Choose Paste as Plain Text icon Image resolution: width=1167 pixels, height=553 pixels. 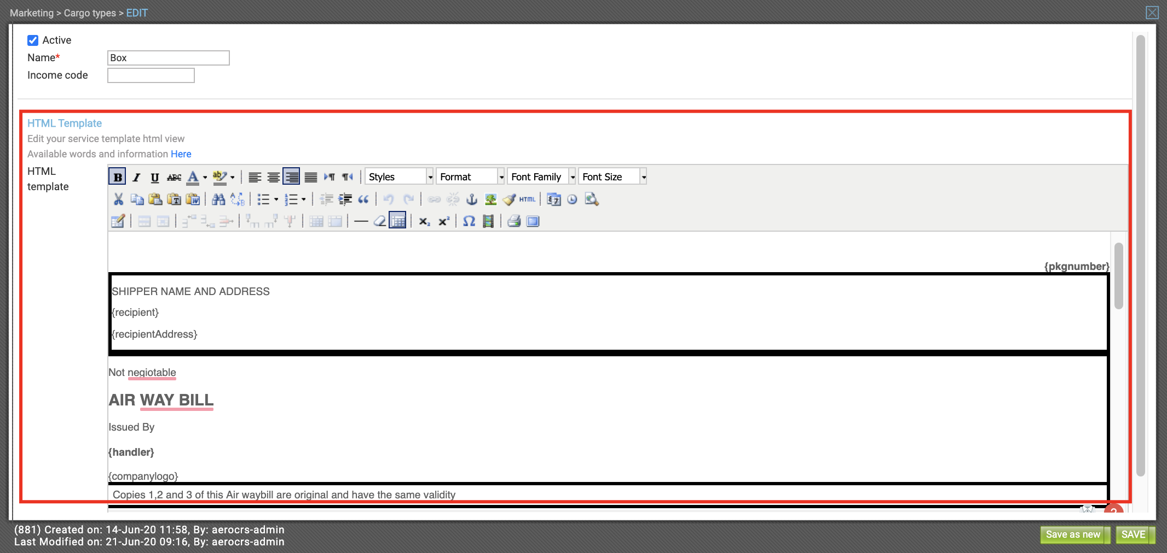[174, 199]
